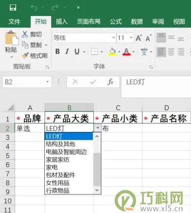Click the Save floppy disk icon
The width and height of the screenshot is (191, 213).
pos(13,7)
